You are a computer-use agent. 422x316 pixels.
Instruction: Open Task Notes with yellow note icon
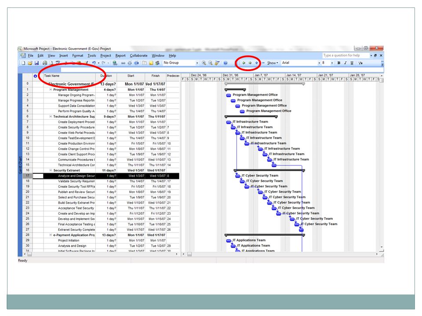coord(151,63)
